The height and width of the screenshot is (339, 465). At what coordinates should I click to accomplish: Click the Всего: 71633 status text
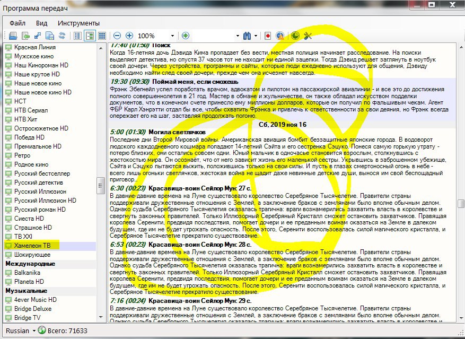pyautogui.click(x=68, y=331)
